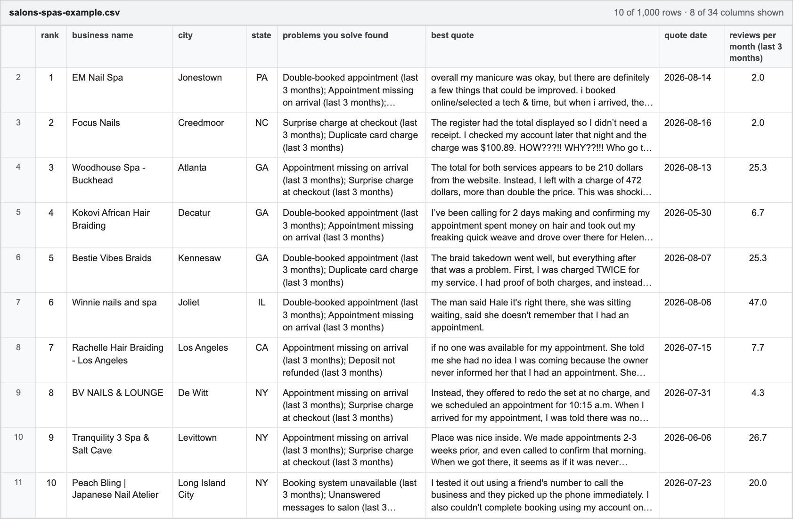The width and height of the screenshot is (793, 519).
Task: Select the Bestie Vibes Braids cell
Action: [120, 270]
